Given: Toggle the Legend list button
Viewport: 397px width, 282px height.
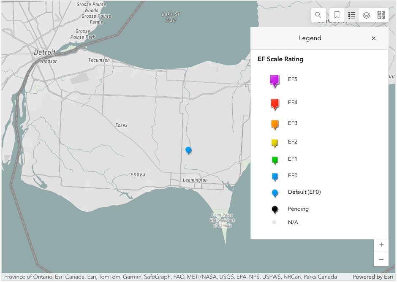Looking at the screenshot, I should point(351,15).
